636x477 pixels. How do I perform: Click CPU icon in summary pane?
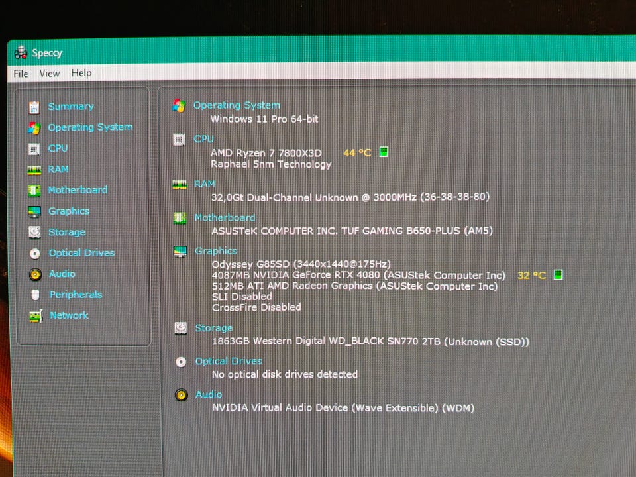point(179,140)
